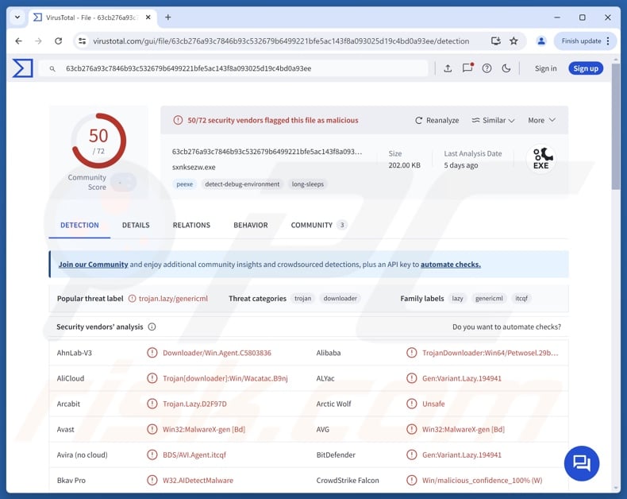
Task: Open the chat support bubble
Action: pyautogui.click(x=581, y=463)
